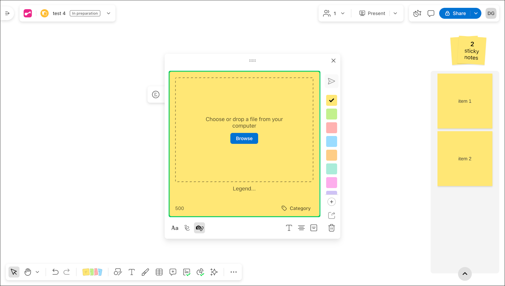
Task: Open the comments chat bubble icon
Action: pyautogui.click(x=431, y=13)
